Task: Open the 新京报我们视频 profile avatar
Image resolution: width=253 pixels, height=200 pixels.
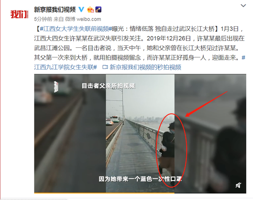Action: point(19,14)
